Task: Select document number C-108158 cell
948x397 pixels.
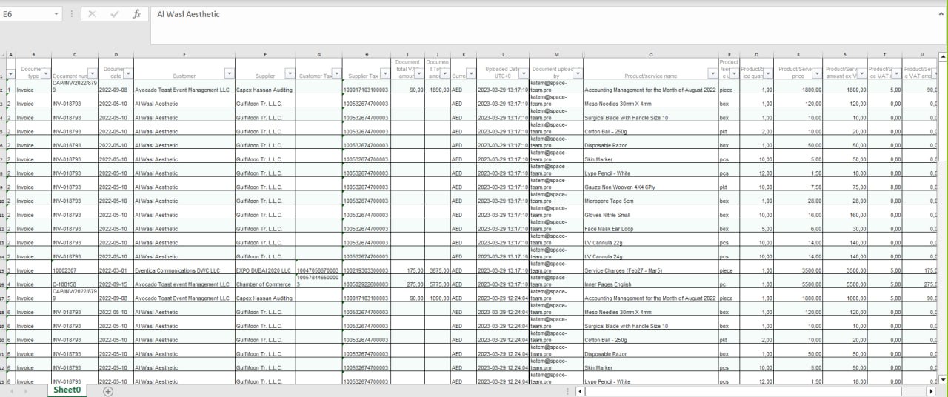Action: click(75, 281)
